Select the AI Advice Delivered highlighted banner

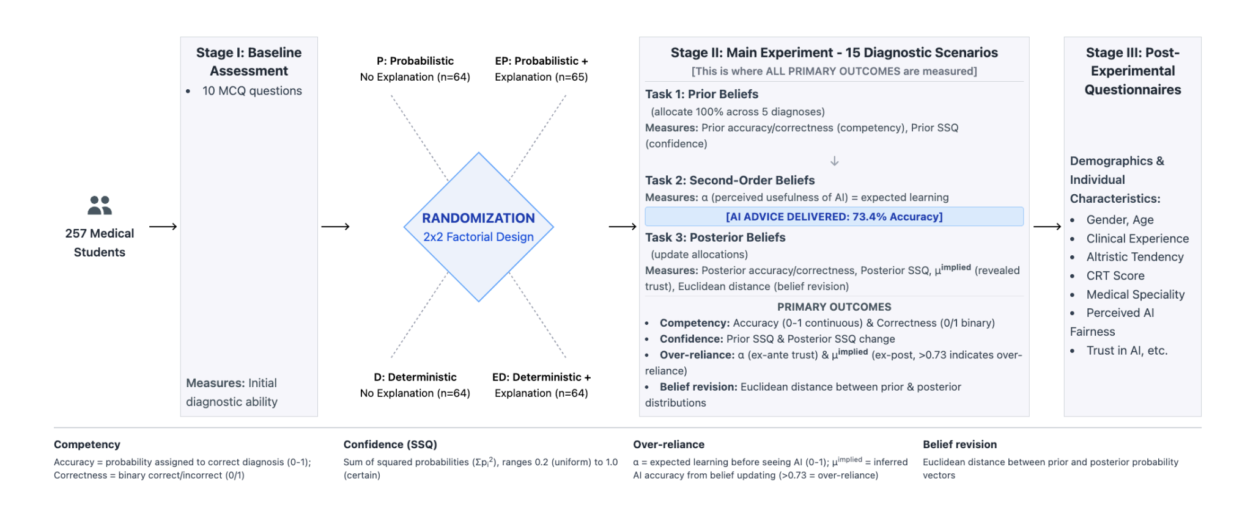click(834, 217)
